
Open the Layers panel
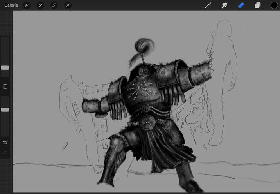click(258, 5)
